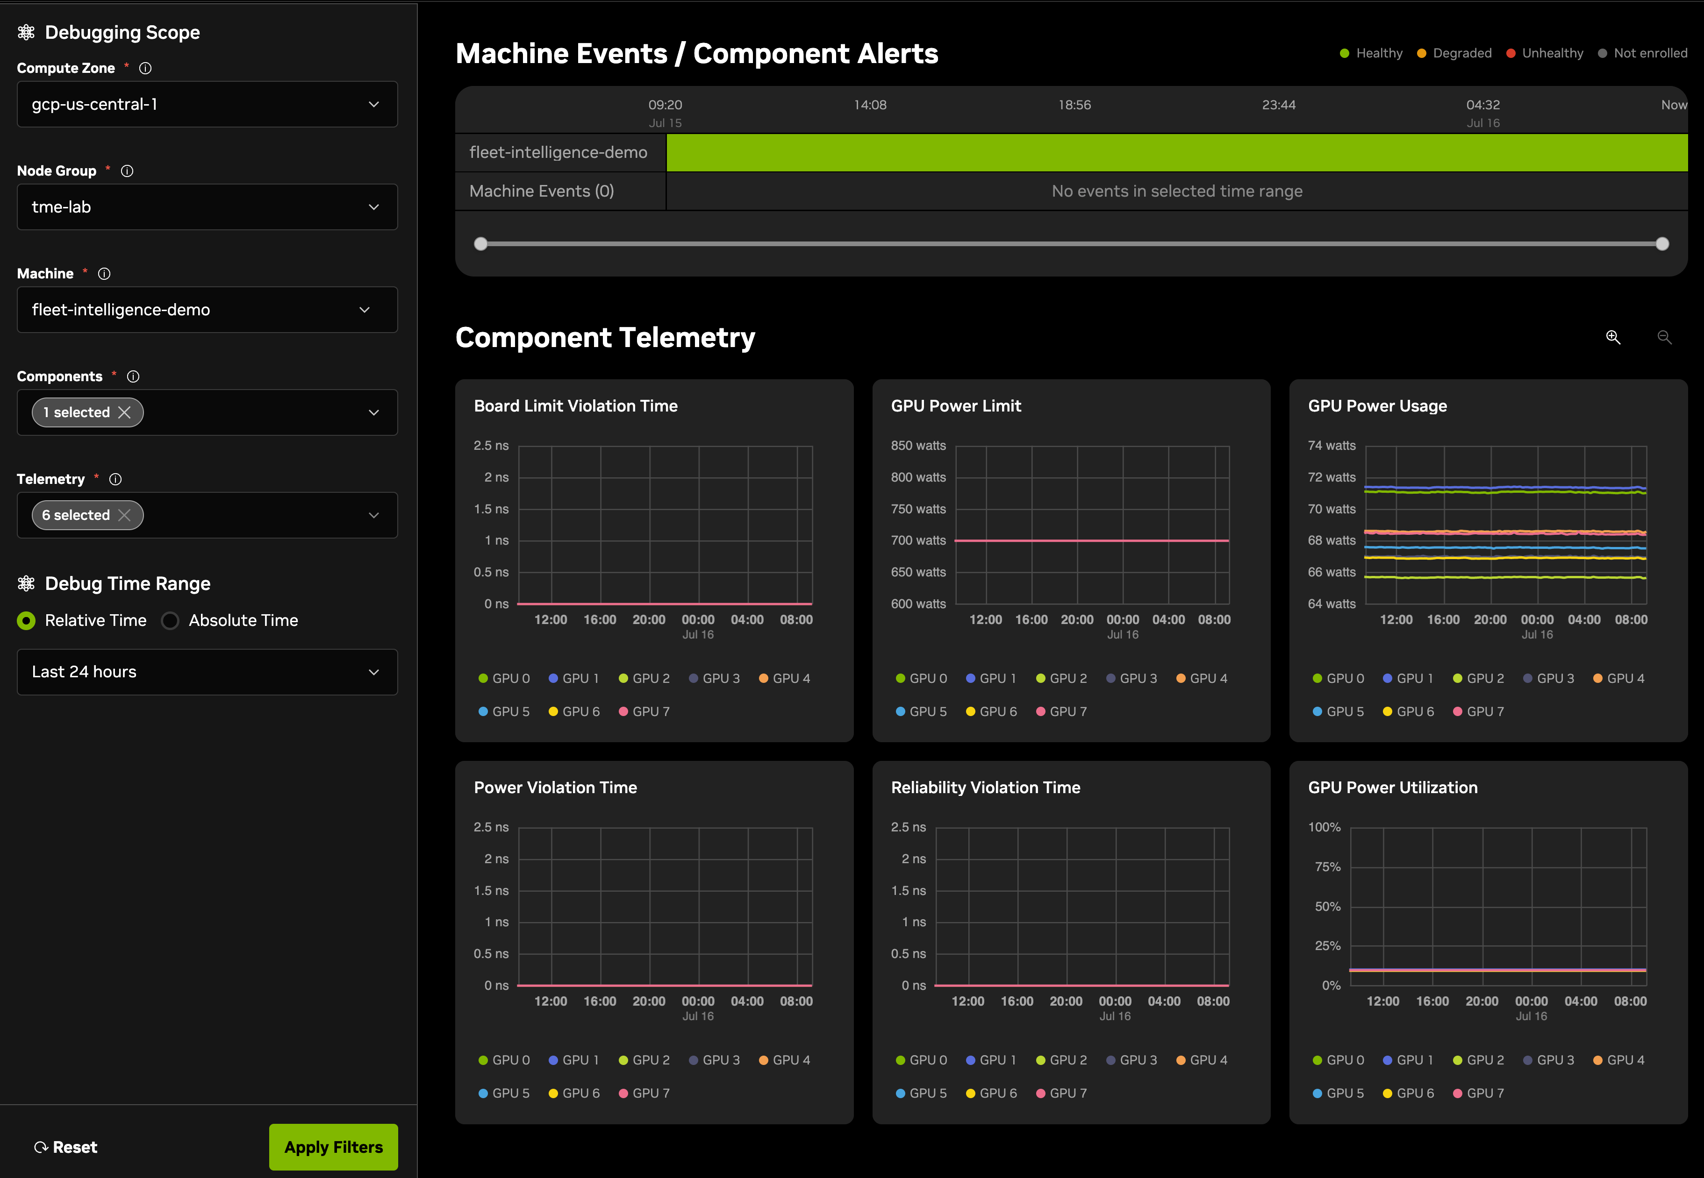Click 'No events in selected time range' text
Image resolution: width=1704 pixels, height=1178 pixels.
click(x=1177, y=191)
